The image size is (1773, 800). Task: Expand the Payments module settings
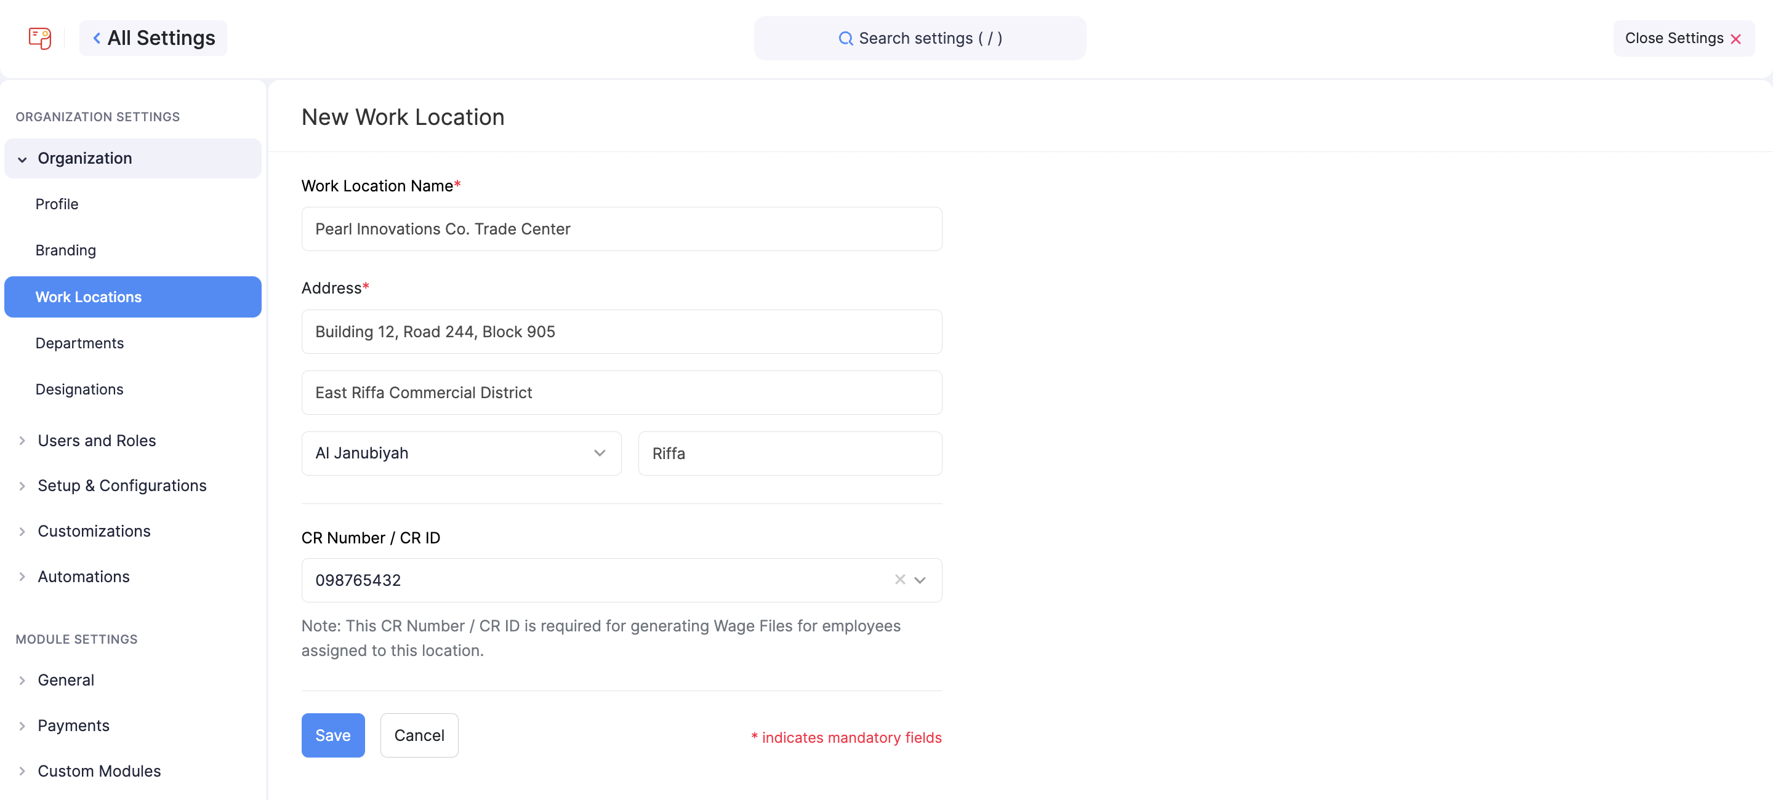pyautogui.click(x=23, y=726)
